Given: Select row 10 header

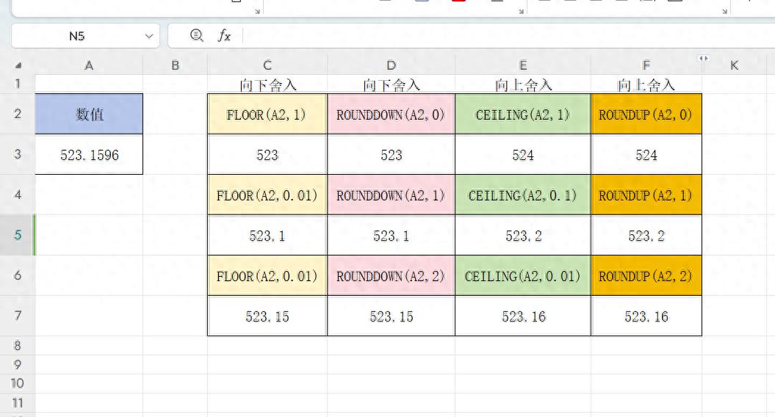Looking at the screenshot, I should coord(18,383).
